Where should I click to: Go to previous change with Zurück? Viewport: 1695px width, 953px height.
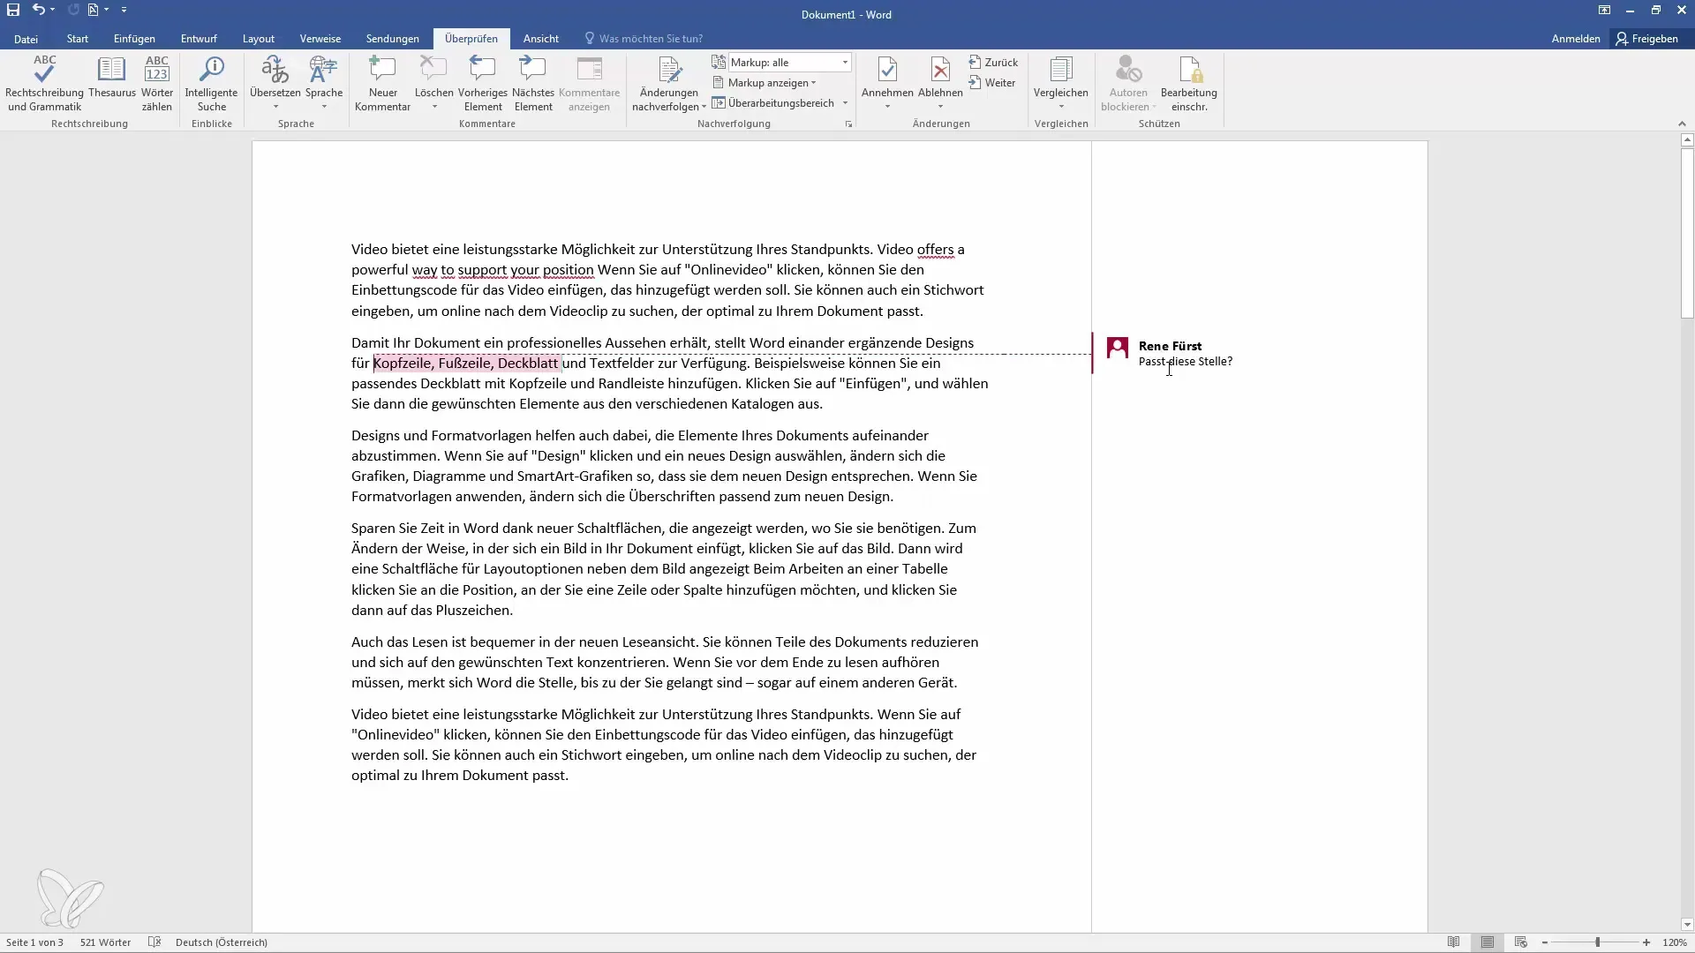tap(993, 63)
